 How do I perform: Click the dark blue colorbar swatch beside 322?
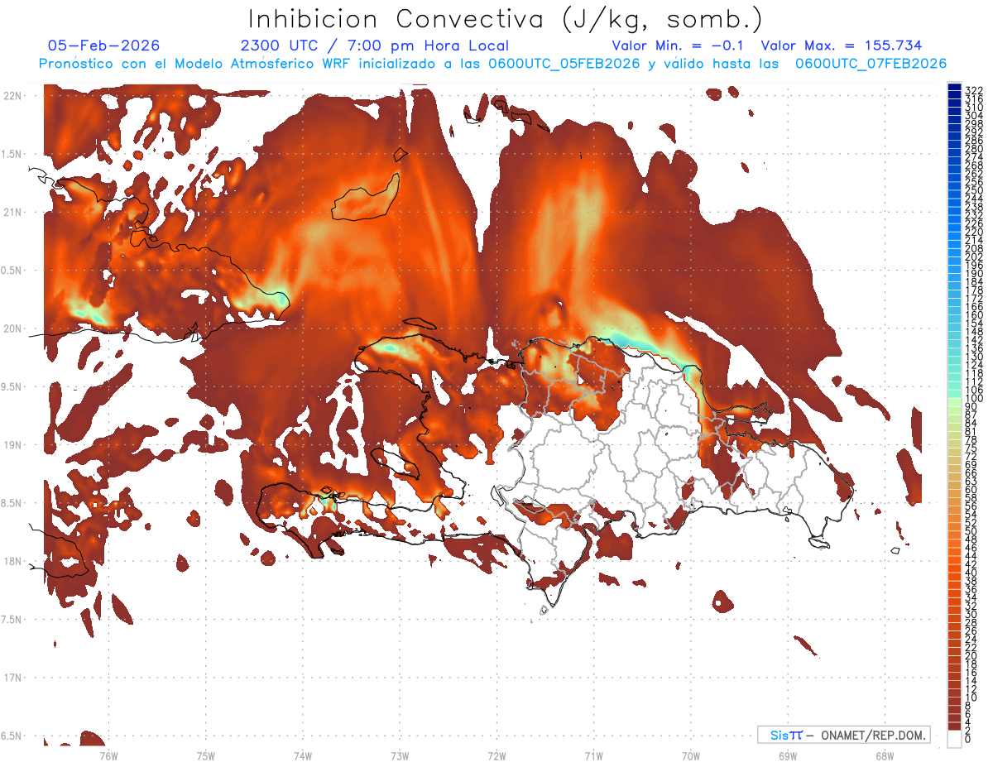954,88
